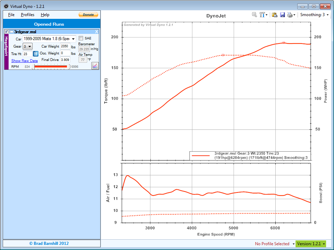Screen dimensions: 334x250
Task: Click the Car Weight input field
Action: pyautogui.click(x=65, y=46)
